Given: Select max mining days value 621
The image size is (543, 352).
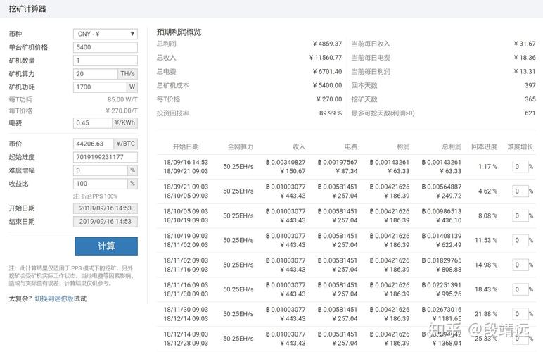Looking at the screenshot, I should click(x=530, y=113).
